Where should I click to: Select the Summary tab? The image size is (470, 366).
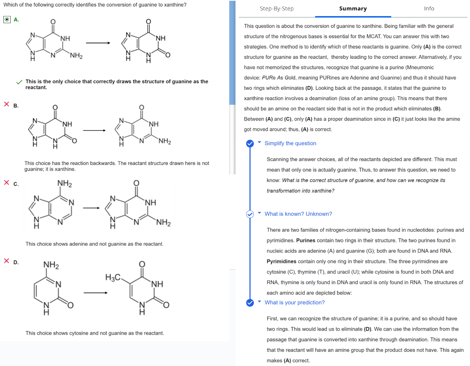pos(353,9)
